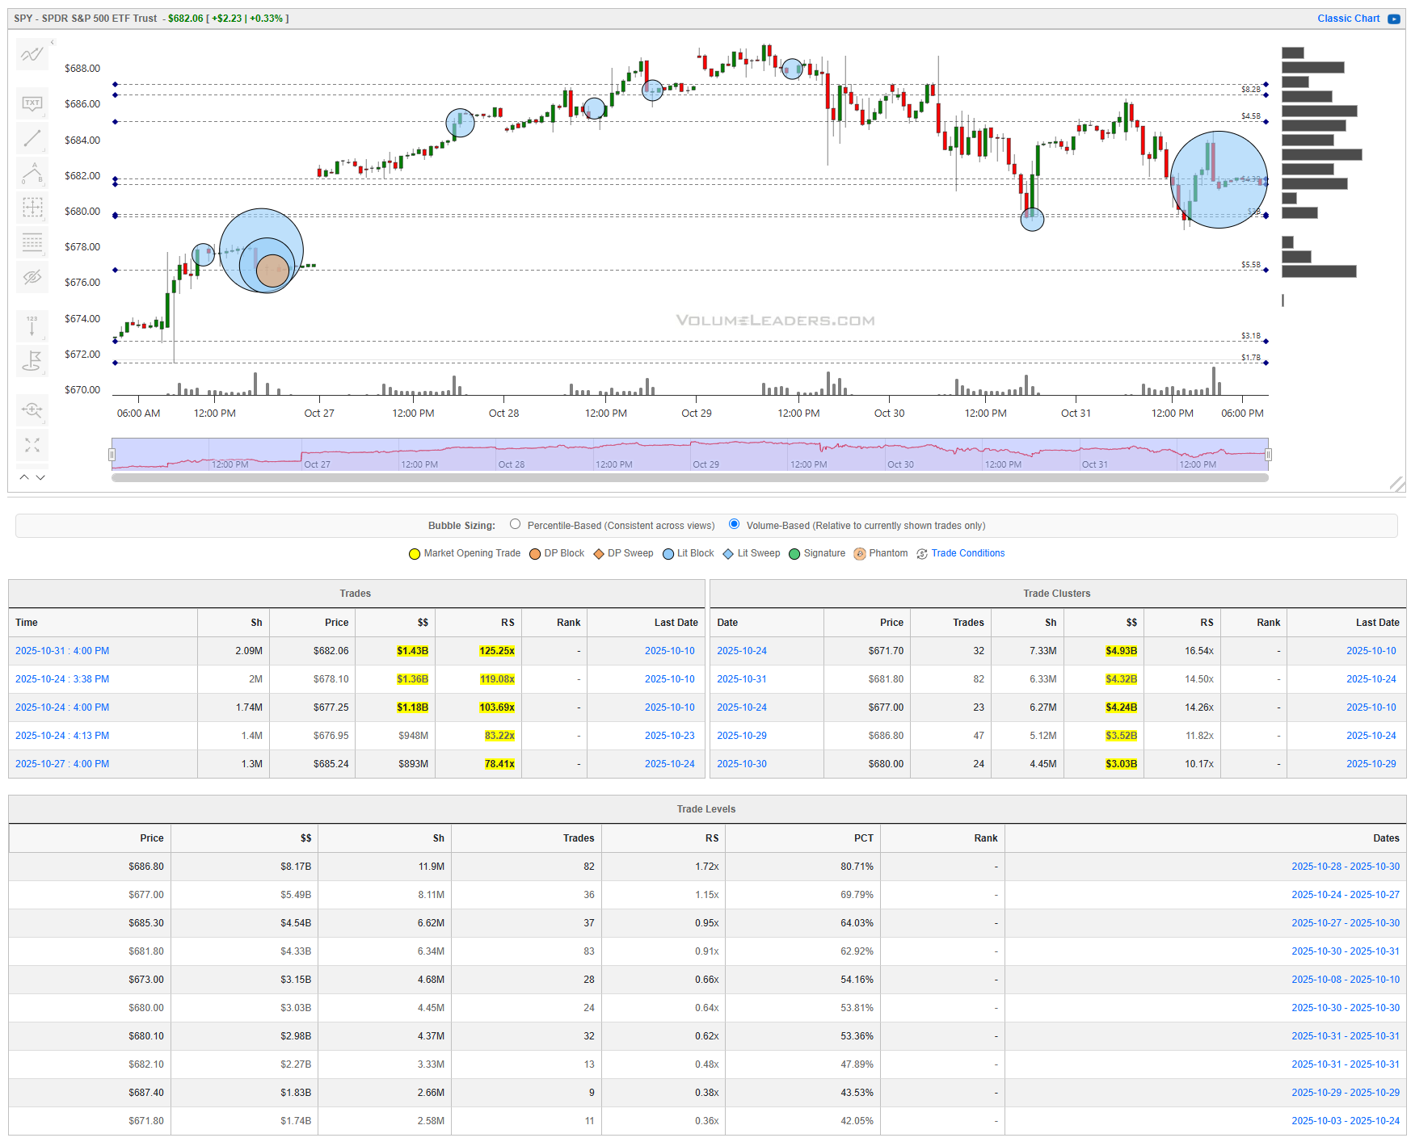Click the green Signature legend circle
The width and height of the screenshot is (1411, 1142).
pos(794,554)
